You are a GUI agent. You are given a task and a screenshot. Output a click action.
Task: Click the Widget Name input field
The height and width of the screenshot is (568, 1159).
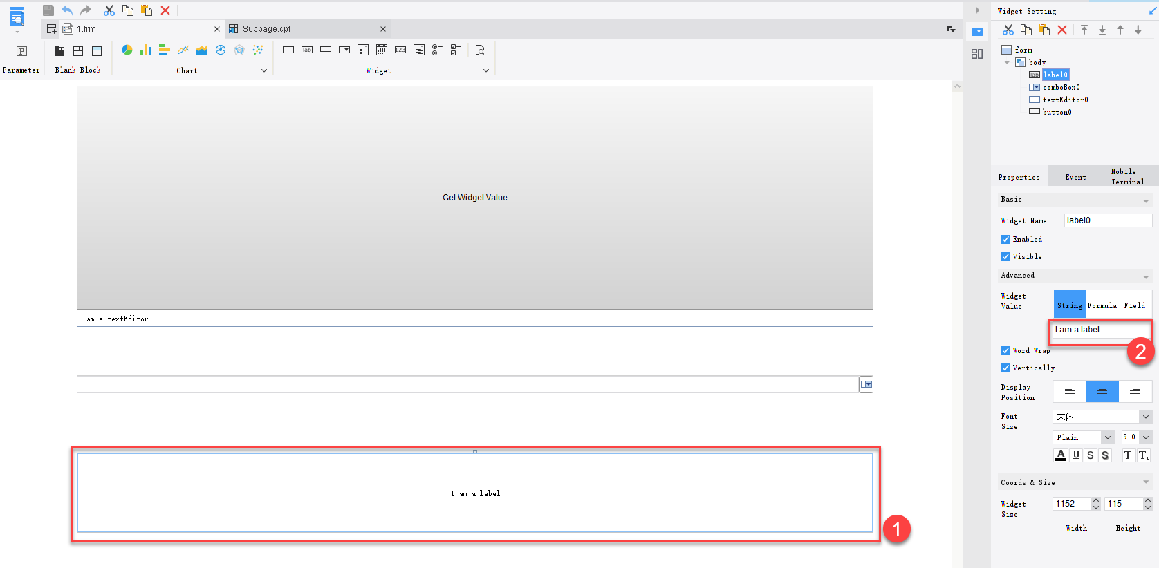coord(1108,220)
